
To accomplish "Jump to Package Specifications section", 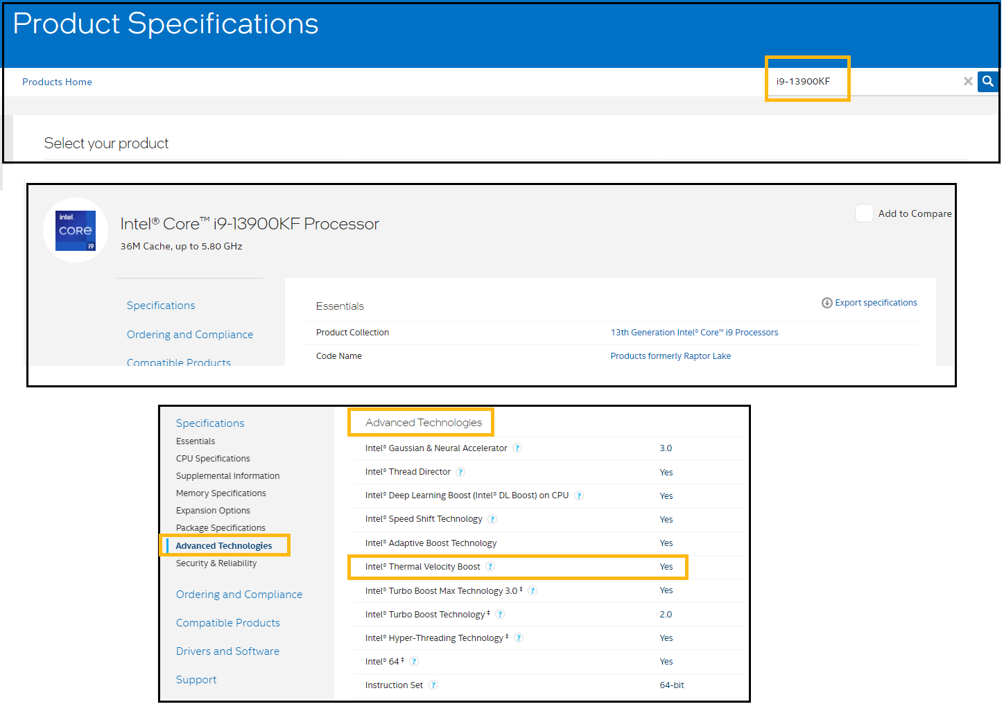I will tap(220, 528).
